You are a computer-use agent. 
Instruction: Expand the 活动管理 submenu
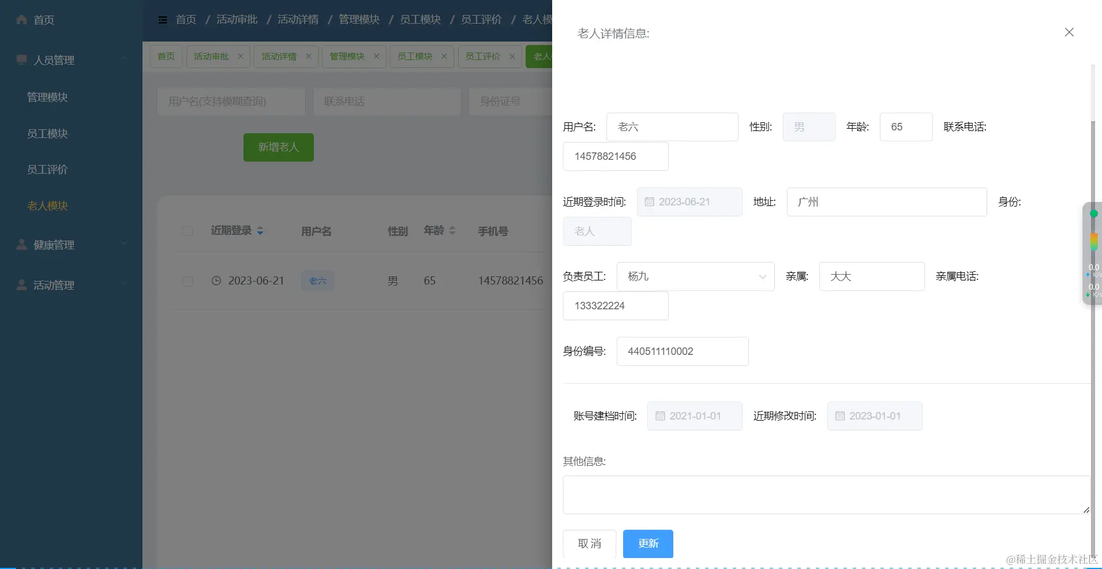pyautogui.click(x=123, y=284)
